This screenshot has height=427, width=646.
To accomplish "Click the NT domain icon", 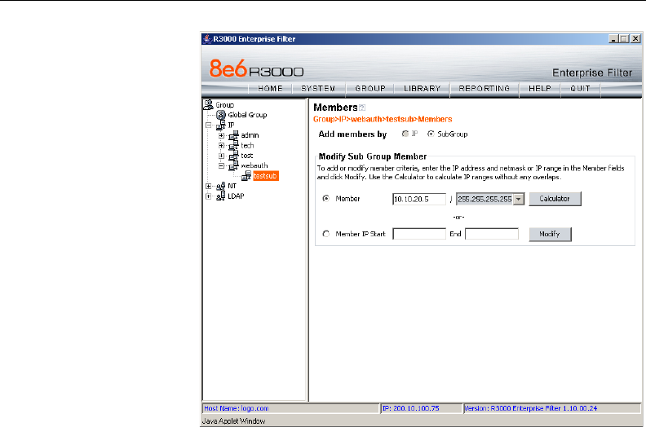I will point(221,186).
